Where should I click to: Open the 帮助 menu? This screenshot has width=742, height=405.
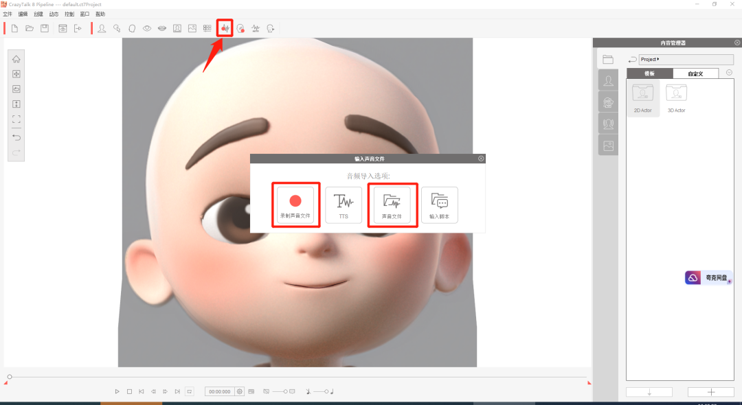pos(100,14)
